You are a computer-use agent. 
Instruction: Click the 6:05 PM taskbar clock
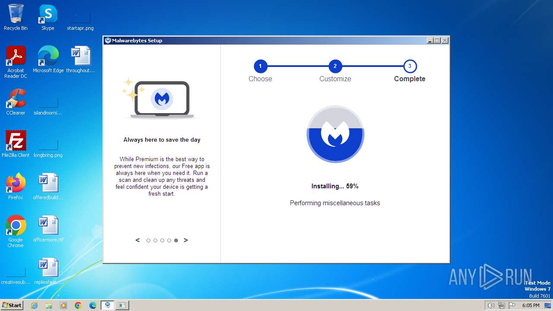point(531,305)
